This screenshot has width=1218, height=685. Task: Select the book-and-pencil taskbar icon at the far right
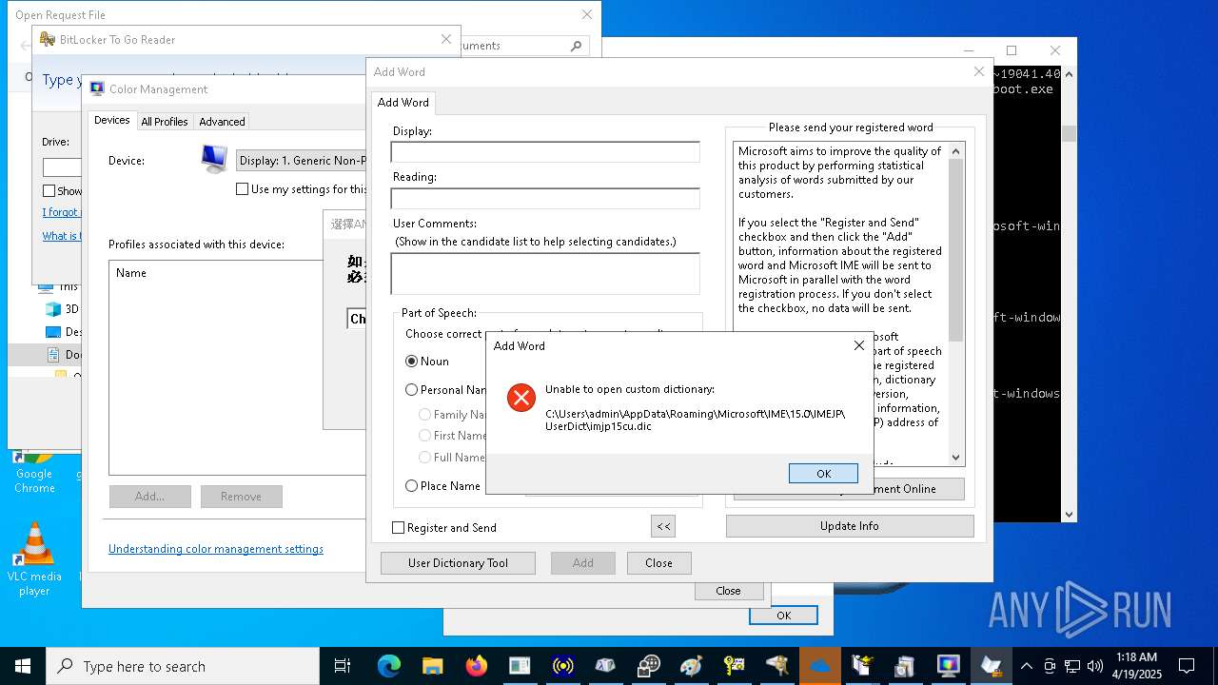tap(992, 666)
